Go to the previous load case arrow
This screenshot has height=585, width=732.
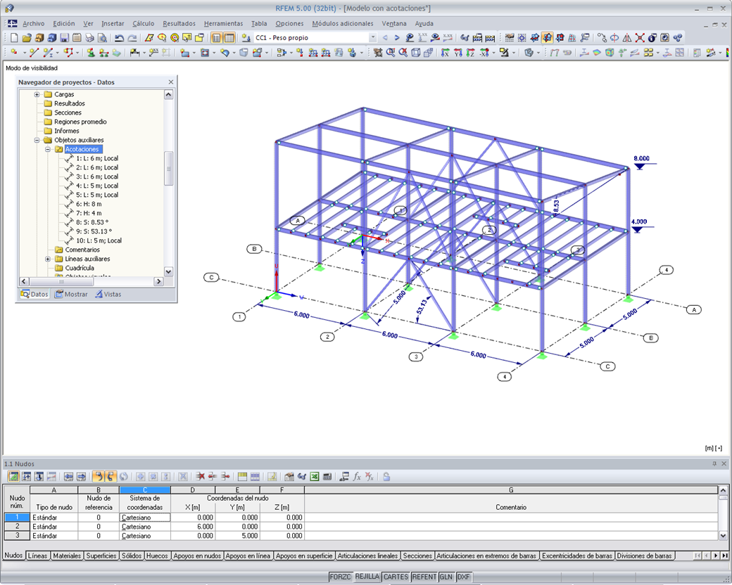pyautogui.click(x=385, y=38)
